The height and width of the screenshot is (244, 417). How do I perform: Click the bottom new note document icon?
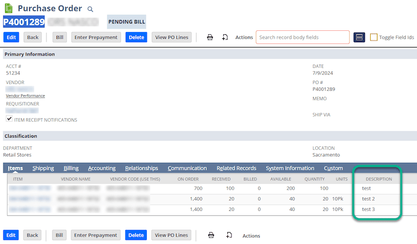point(229,235)
